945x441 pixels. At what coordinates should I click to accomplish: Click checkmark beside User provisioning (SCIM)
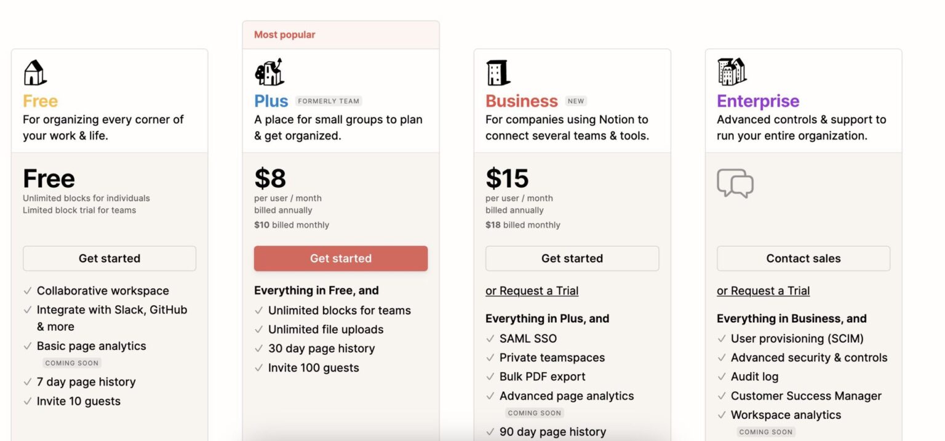point(722,338)
